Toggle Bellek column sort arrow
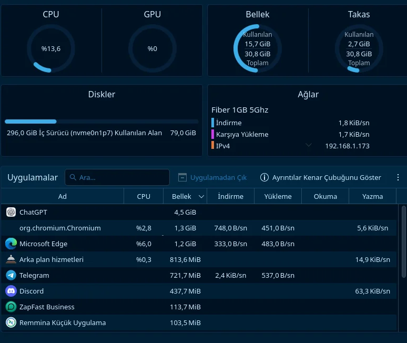 [x=201, y=197]
